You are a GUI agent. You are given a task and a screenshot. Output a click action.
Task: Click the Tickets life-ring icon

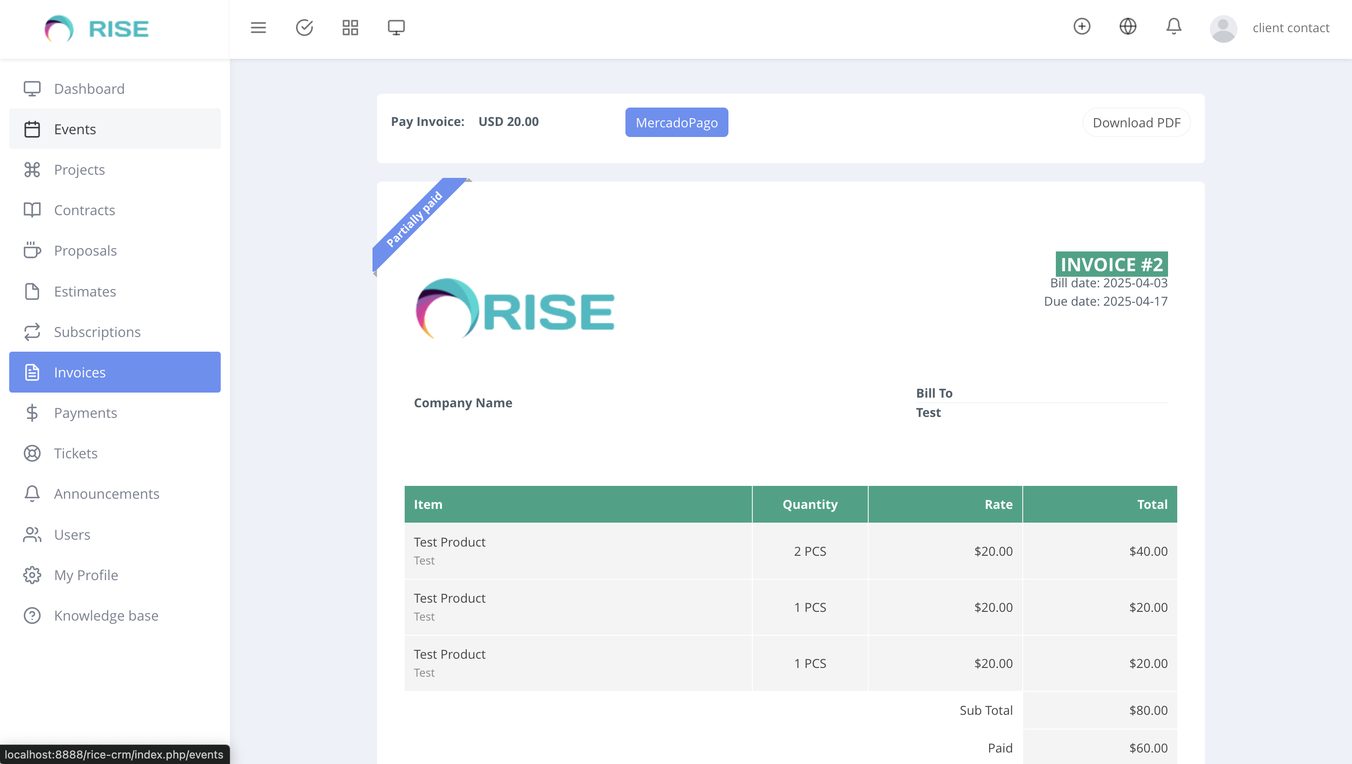click(33, 453)
